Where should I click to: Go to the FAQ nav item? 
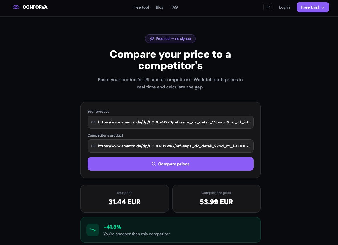(174, 7)
